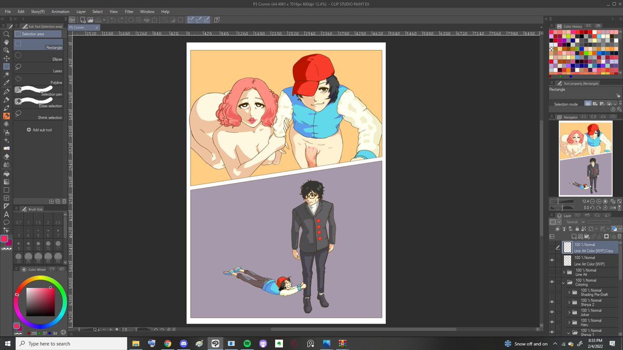The height and width of the screenshot is (350, 623).
Task: Expand the Line Art folder
Action: tap(564, 272)
